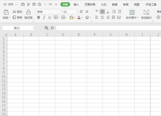The width and height of the screenshot is (161, 116).
Task: Click inside the formula bar input
Action: click(x=109, y=28)
